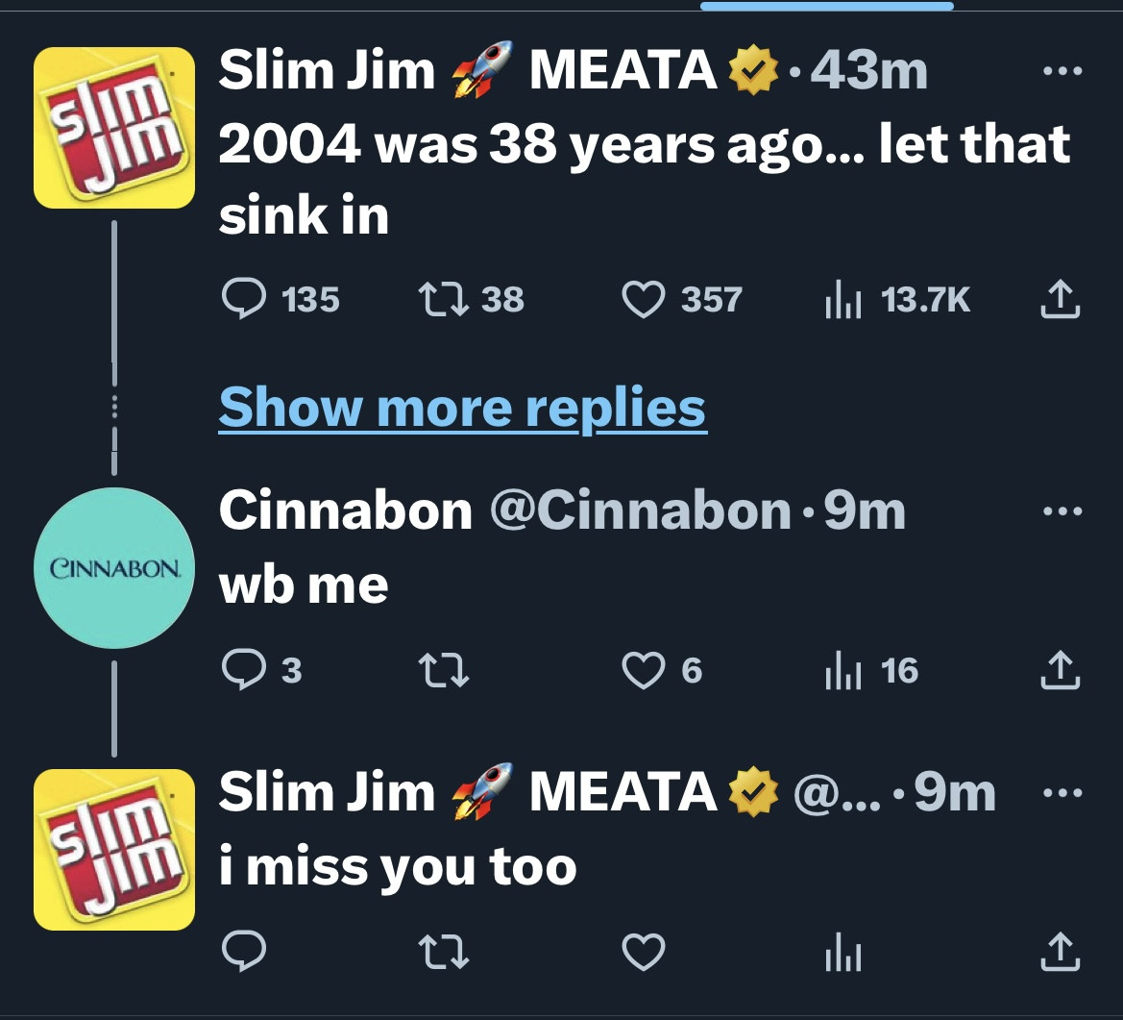Retweet the Slim Jim 2004 tweet
This screenshot has height=1020, width=1123.
tap(445, 300)
